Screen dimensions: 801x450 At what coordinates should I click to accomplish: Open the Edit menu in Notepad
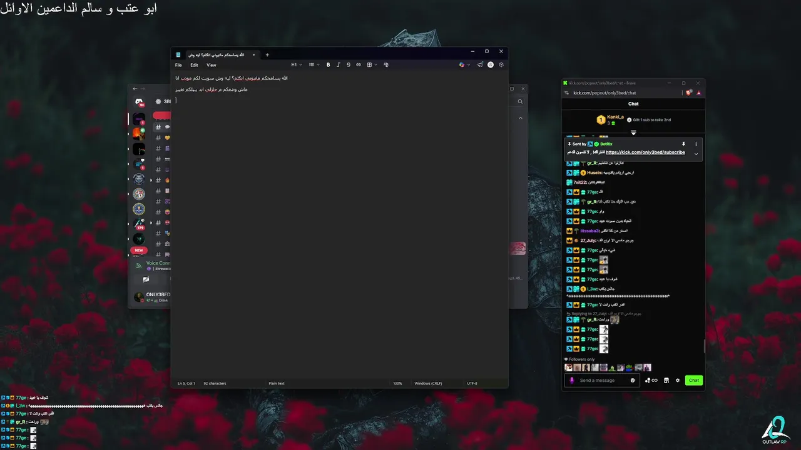(x=194, y=65)
